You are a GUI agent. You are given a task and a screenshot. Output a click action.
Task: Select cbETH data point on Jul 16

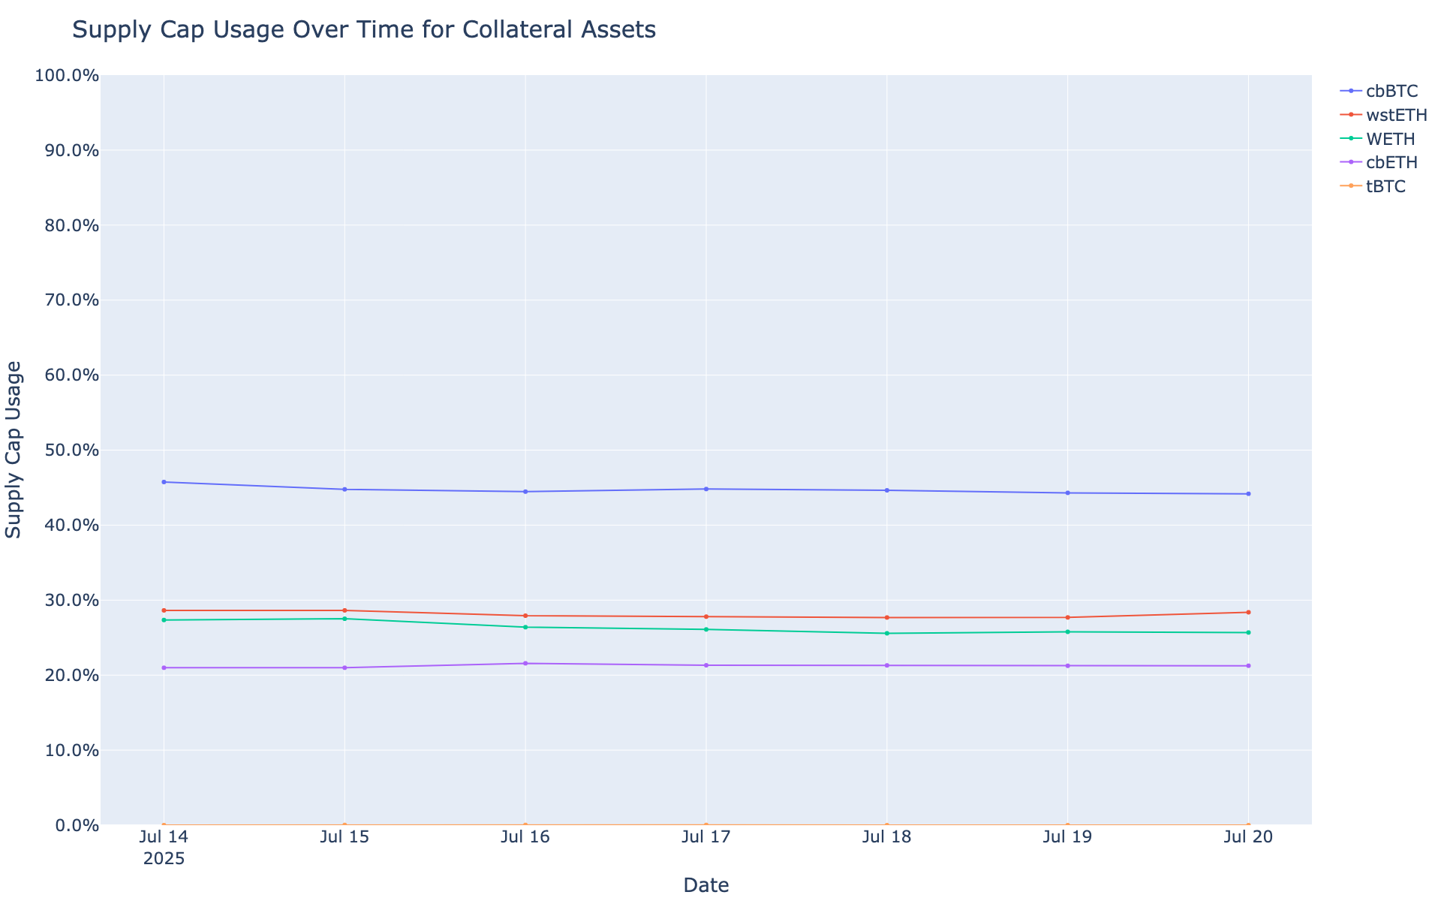point(525,664)
